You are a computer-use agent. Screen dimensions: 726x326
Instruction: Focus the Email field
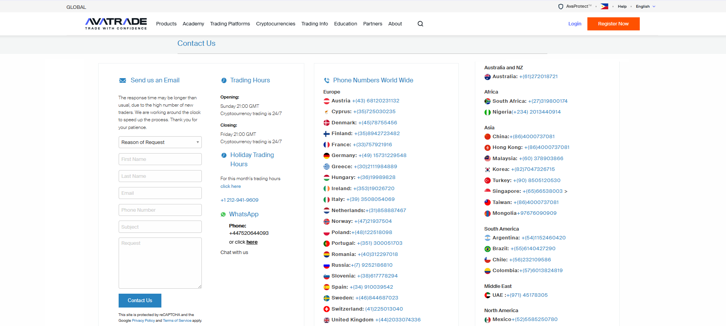[x=160, y=193]
